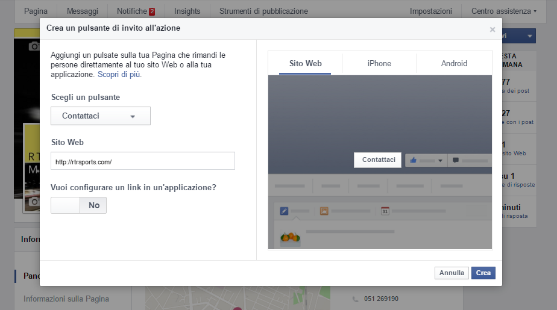Click the blue button dropdown arrow at top right
Viewport: 557px width, 310px height.
[530, 36]
